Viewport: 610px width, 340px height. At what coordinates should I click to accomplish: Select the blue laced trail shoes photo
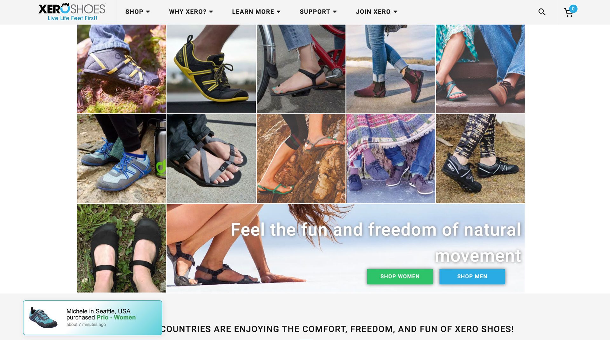[121, 158]
